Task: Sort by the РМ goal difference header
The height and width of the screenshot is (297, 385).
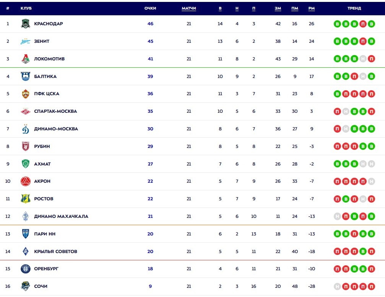Action: click(312, 8)
